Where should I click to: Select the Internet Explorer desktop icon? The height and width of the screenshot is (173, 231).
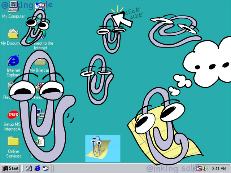click(13, 61)
